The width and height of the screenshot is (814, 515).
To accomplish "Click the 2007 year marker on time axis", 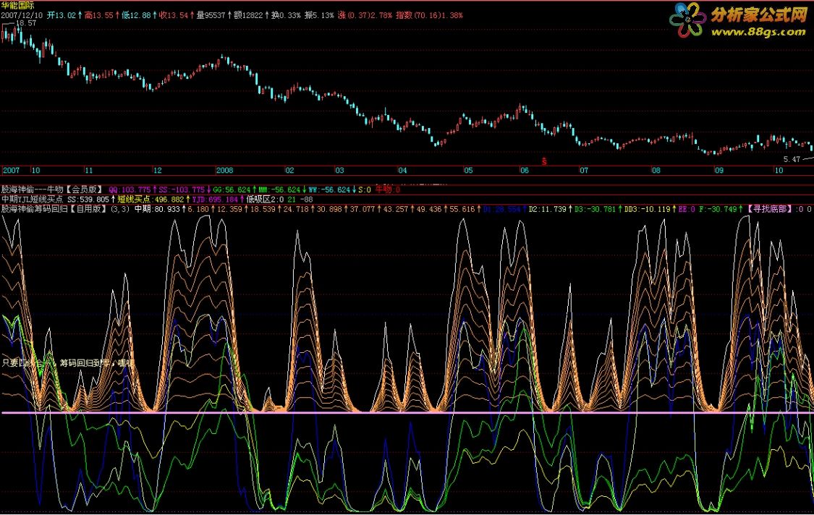I will pyautogui.click(x=11, y=170).
